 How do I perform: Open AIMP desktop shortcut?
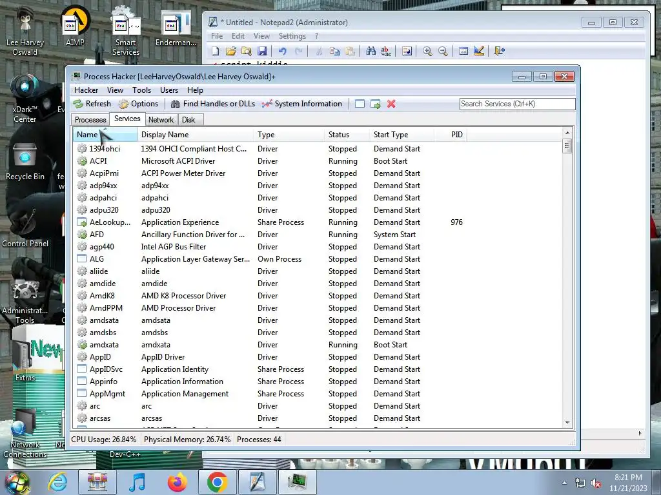point(75,26)
